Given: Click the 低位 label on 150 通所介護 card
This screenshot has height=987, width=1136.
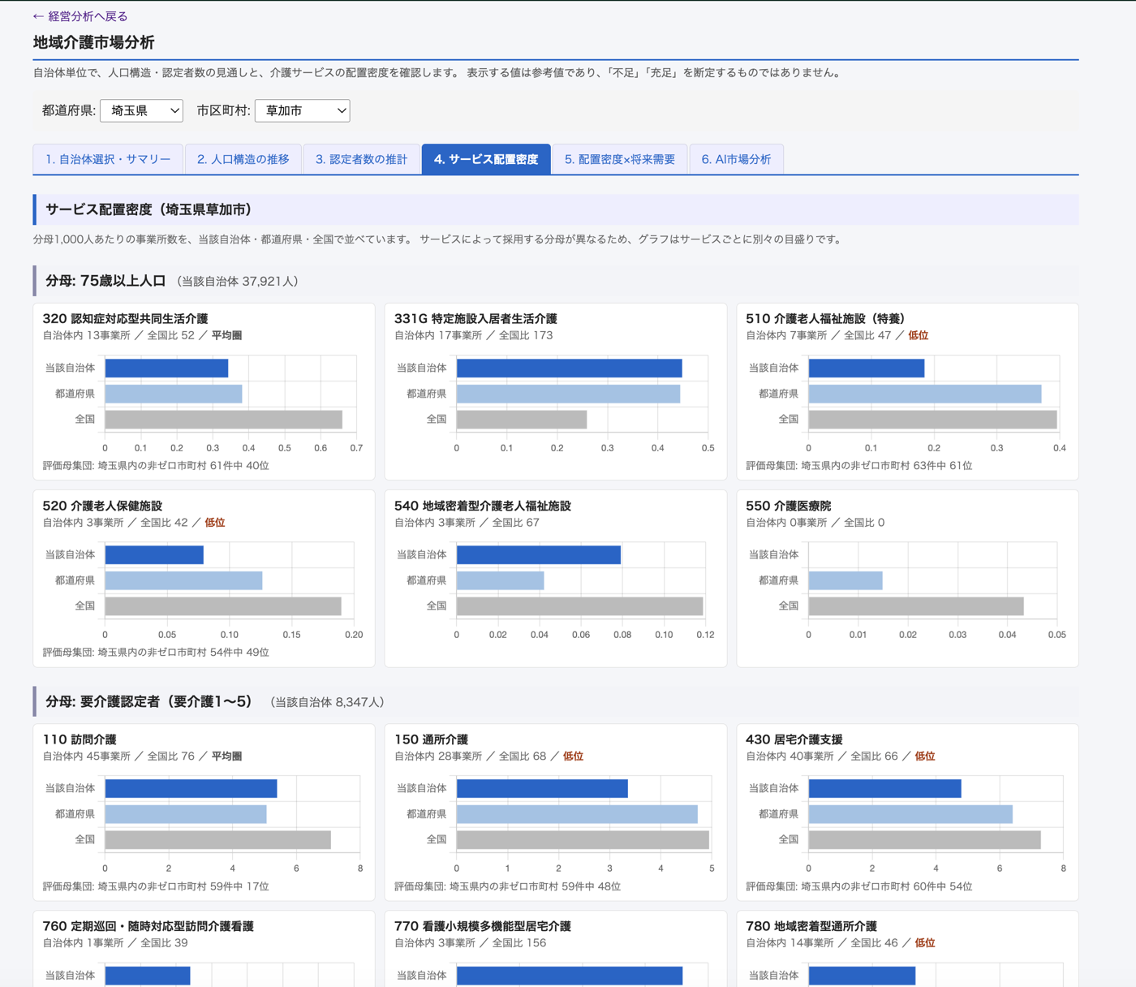Looking at the screenshot, I should (x=574, y=756).
